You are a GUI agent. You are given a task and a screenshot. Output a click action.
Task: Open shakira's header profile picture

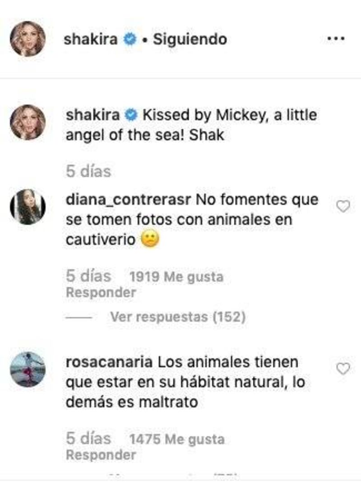point(28,39)
